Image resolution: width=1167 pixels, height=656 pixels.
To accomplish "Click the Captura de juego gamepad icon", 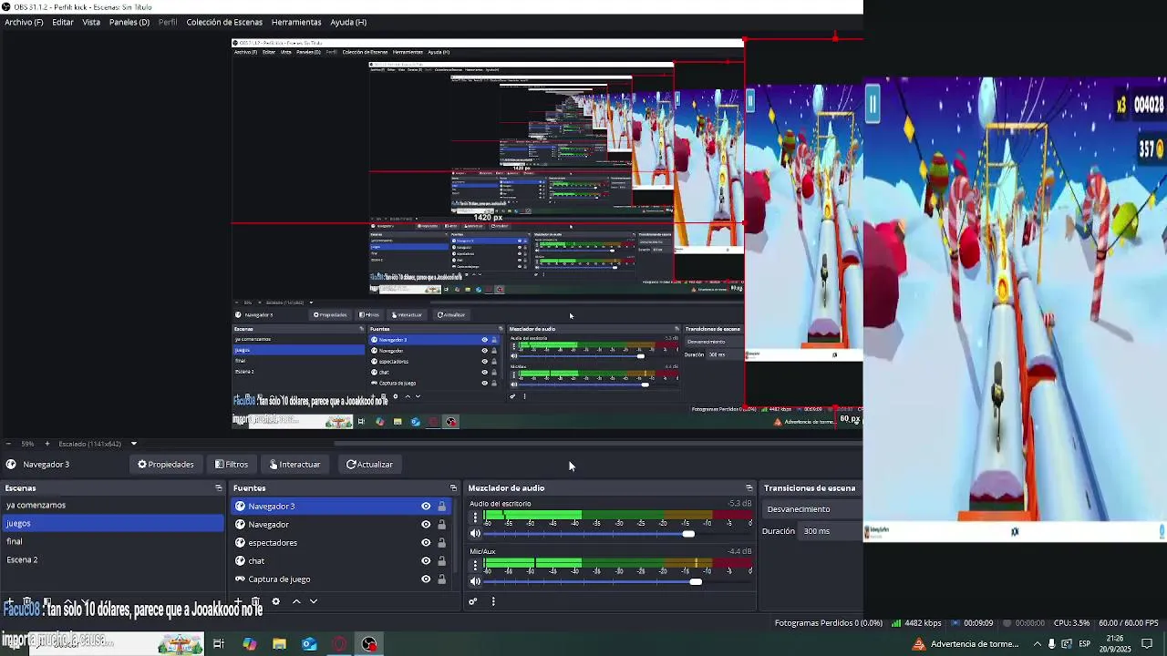I will [241, 579].
